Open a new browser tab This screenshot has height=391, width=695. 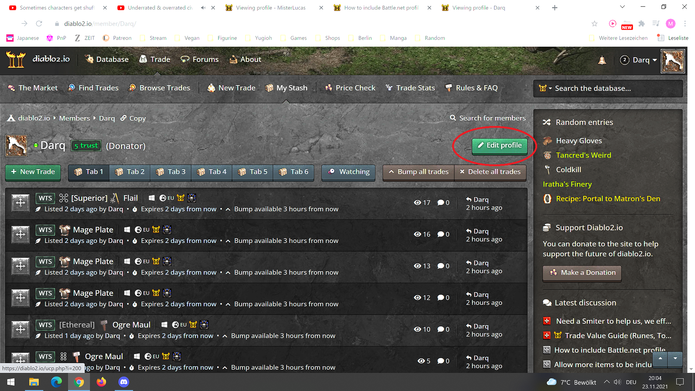pyautogui.click(x=555, y=8)
